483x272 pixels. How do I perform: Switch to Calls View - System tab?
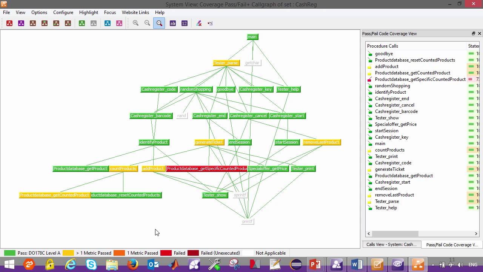coord(391,244)
